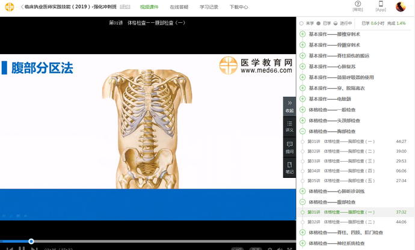Switch to 视频课件 tab
The image size is (415, 250).
149,7
